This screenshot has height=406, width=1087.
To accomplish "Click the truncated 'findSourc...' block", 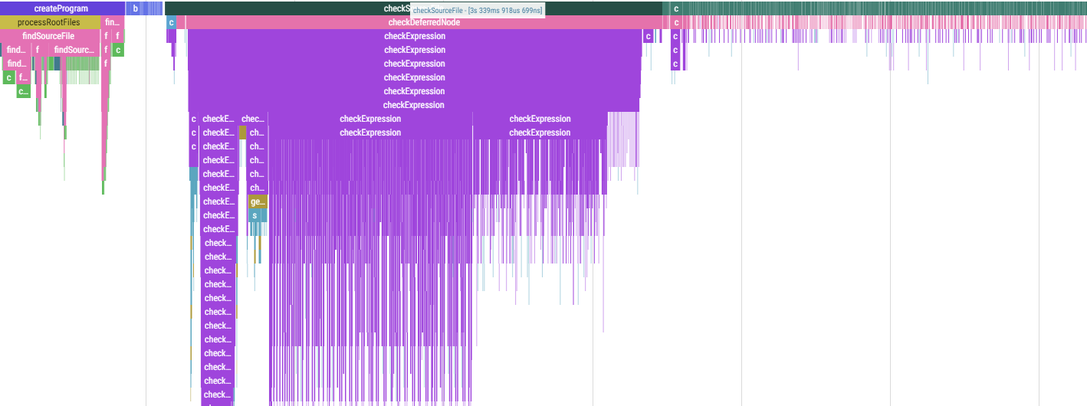I will tap(74, 50).
